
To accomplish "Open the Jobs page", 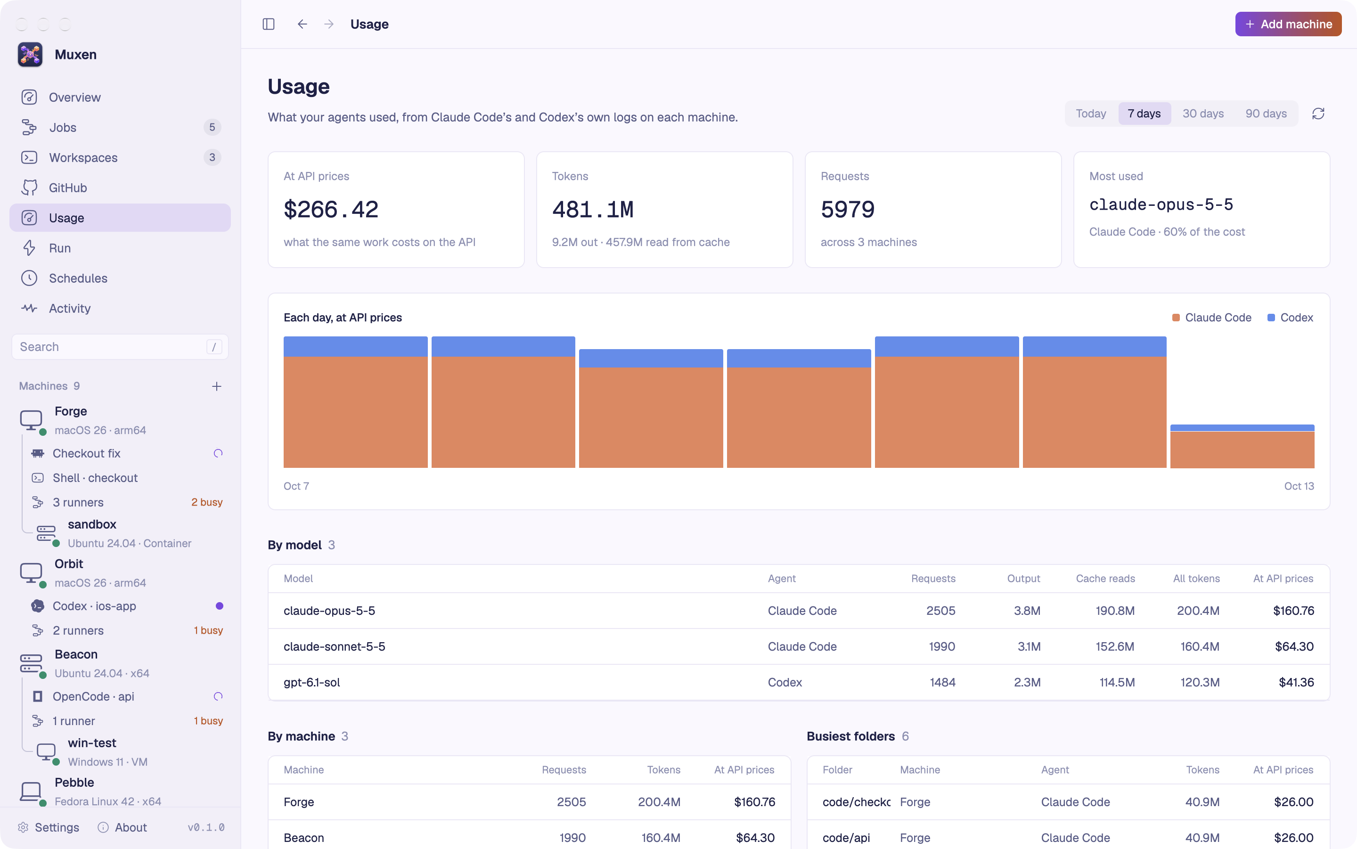I will [x=120, y=128].
